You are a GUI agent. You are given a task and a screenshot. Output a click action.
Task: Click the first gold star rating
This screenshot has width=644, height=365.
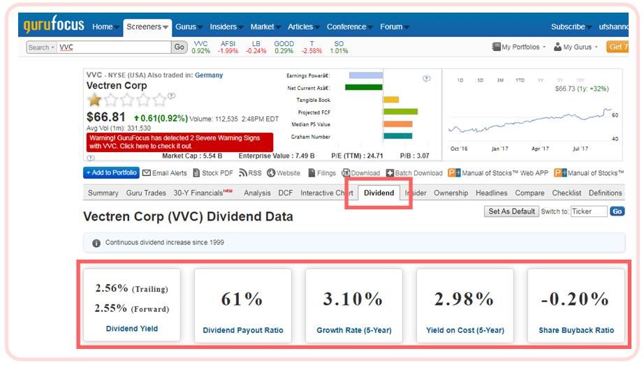click(x=94, y=100)
